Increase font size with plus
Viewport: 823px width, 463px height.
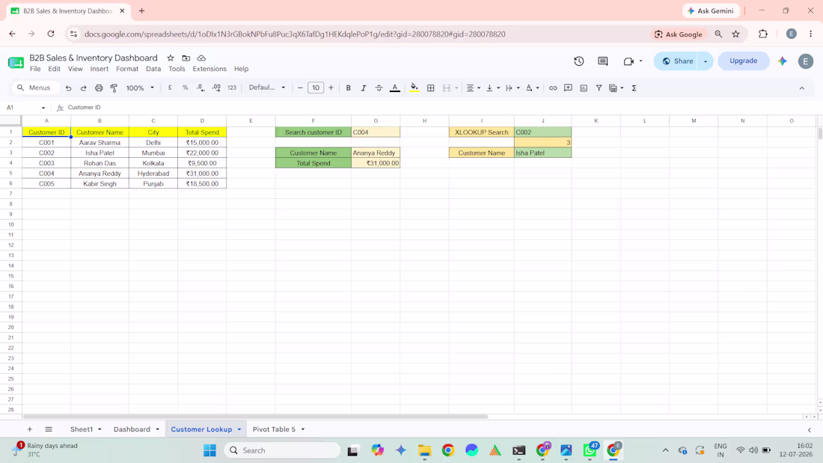pyautogui.click(x=331, y=88)
